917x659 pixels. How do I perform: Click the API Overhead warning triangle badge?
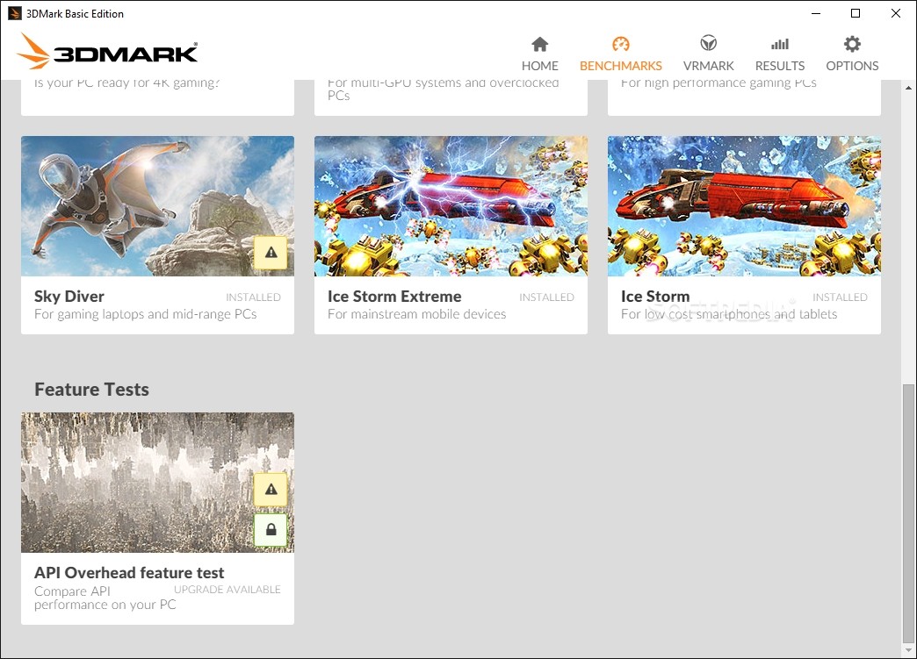coord(271,489)
